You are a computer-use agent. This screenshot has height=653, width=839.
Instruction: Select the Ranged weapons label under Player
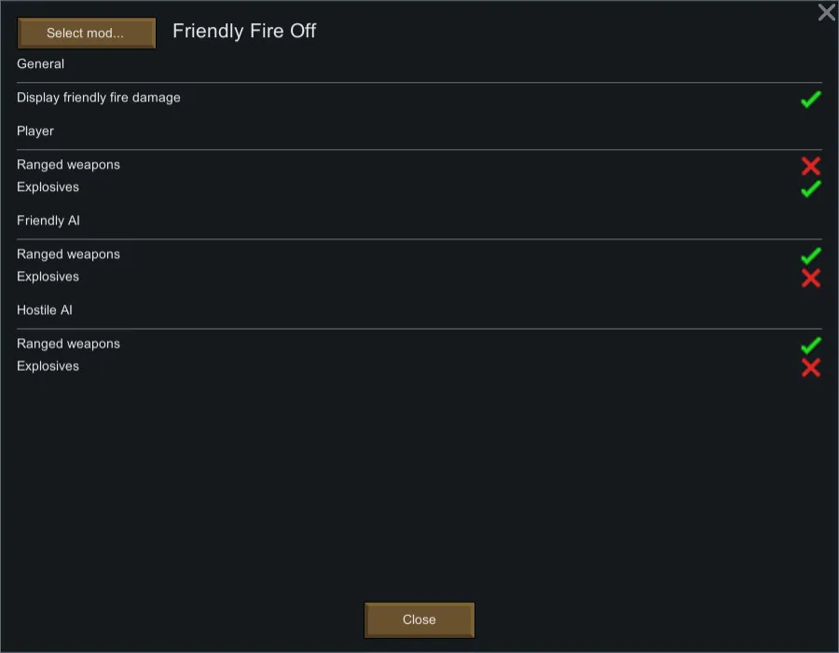(x=68, y=165)
